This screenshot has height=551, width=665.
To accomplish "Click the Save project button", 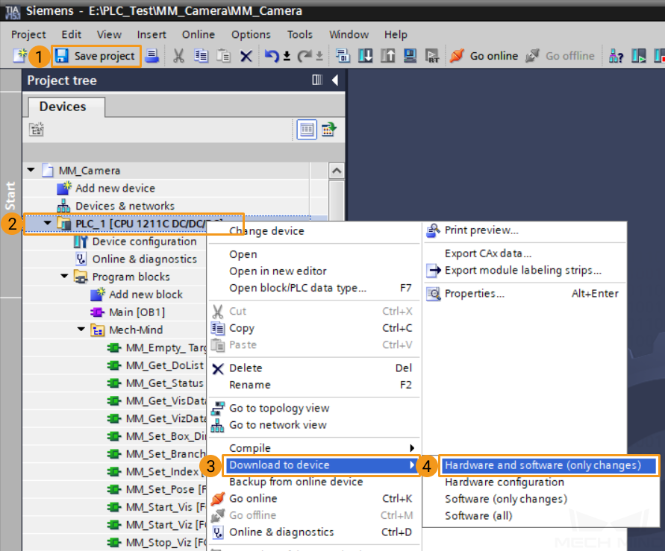I will click(96, 56).
